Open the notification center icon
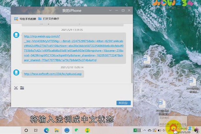The width and height of the screenshot is (201, 134). 196,131
